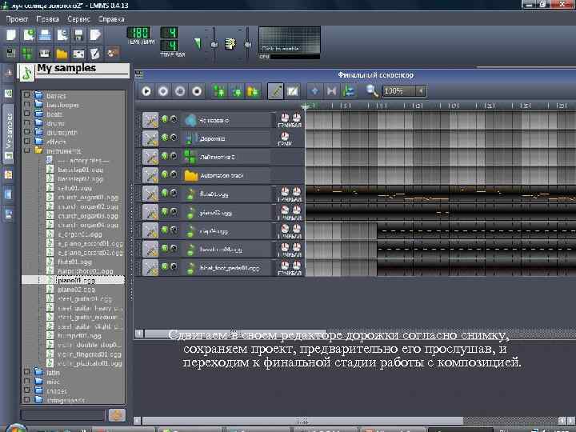Show the Song Editor window icon
The height and width of the screenshot is (432, 576).
click(11, 54)
